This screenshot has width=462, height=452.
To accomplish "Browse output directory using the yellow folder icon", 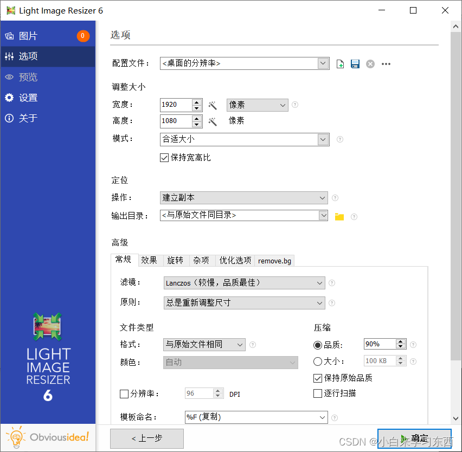I will tap(339, 215).
